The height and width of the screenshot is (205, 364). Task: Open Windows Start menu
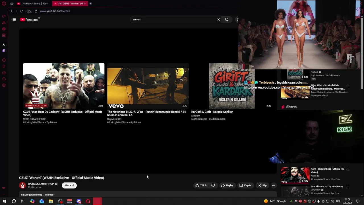click(x=4, y=201)
